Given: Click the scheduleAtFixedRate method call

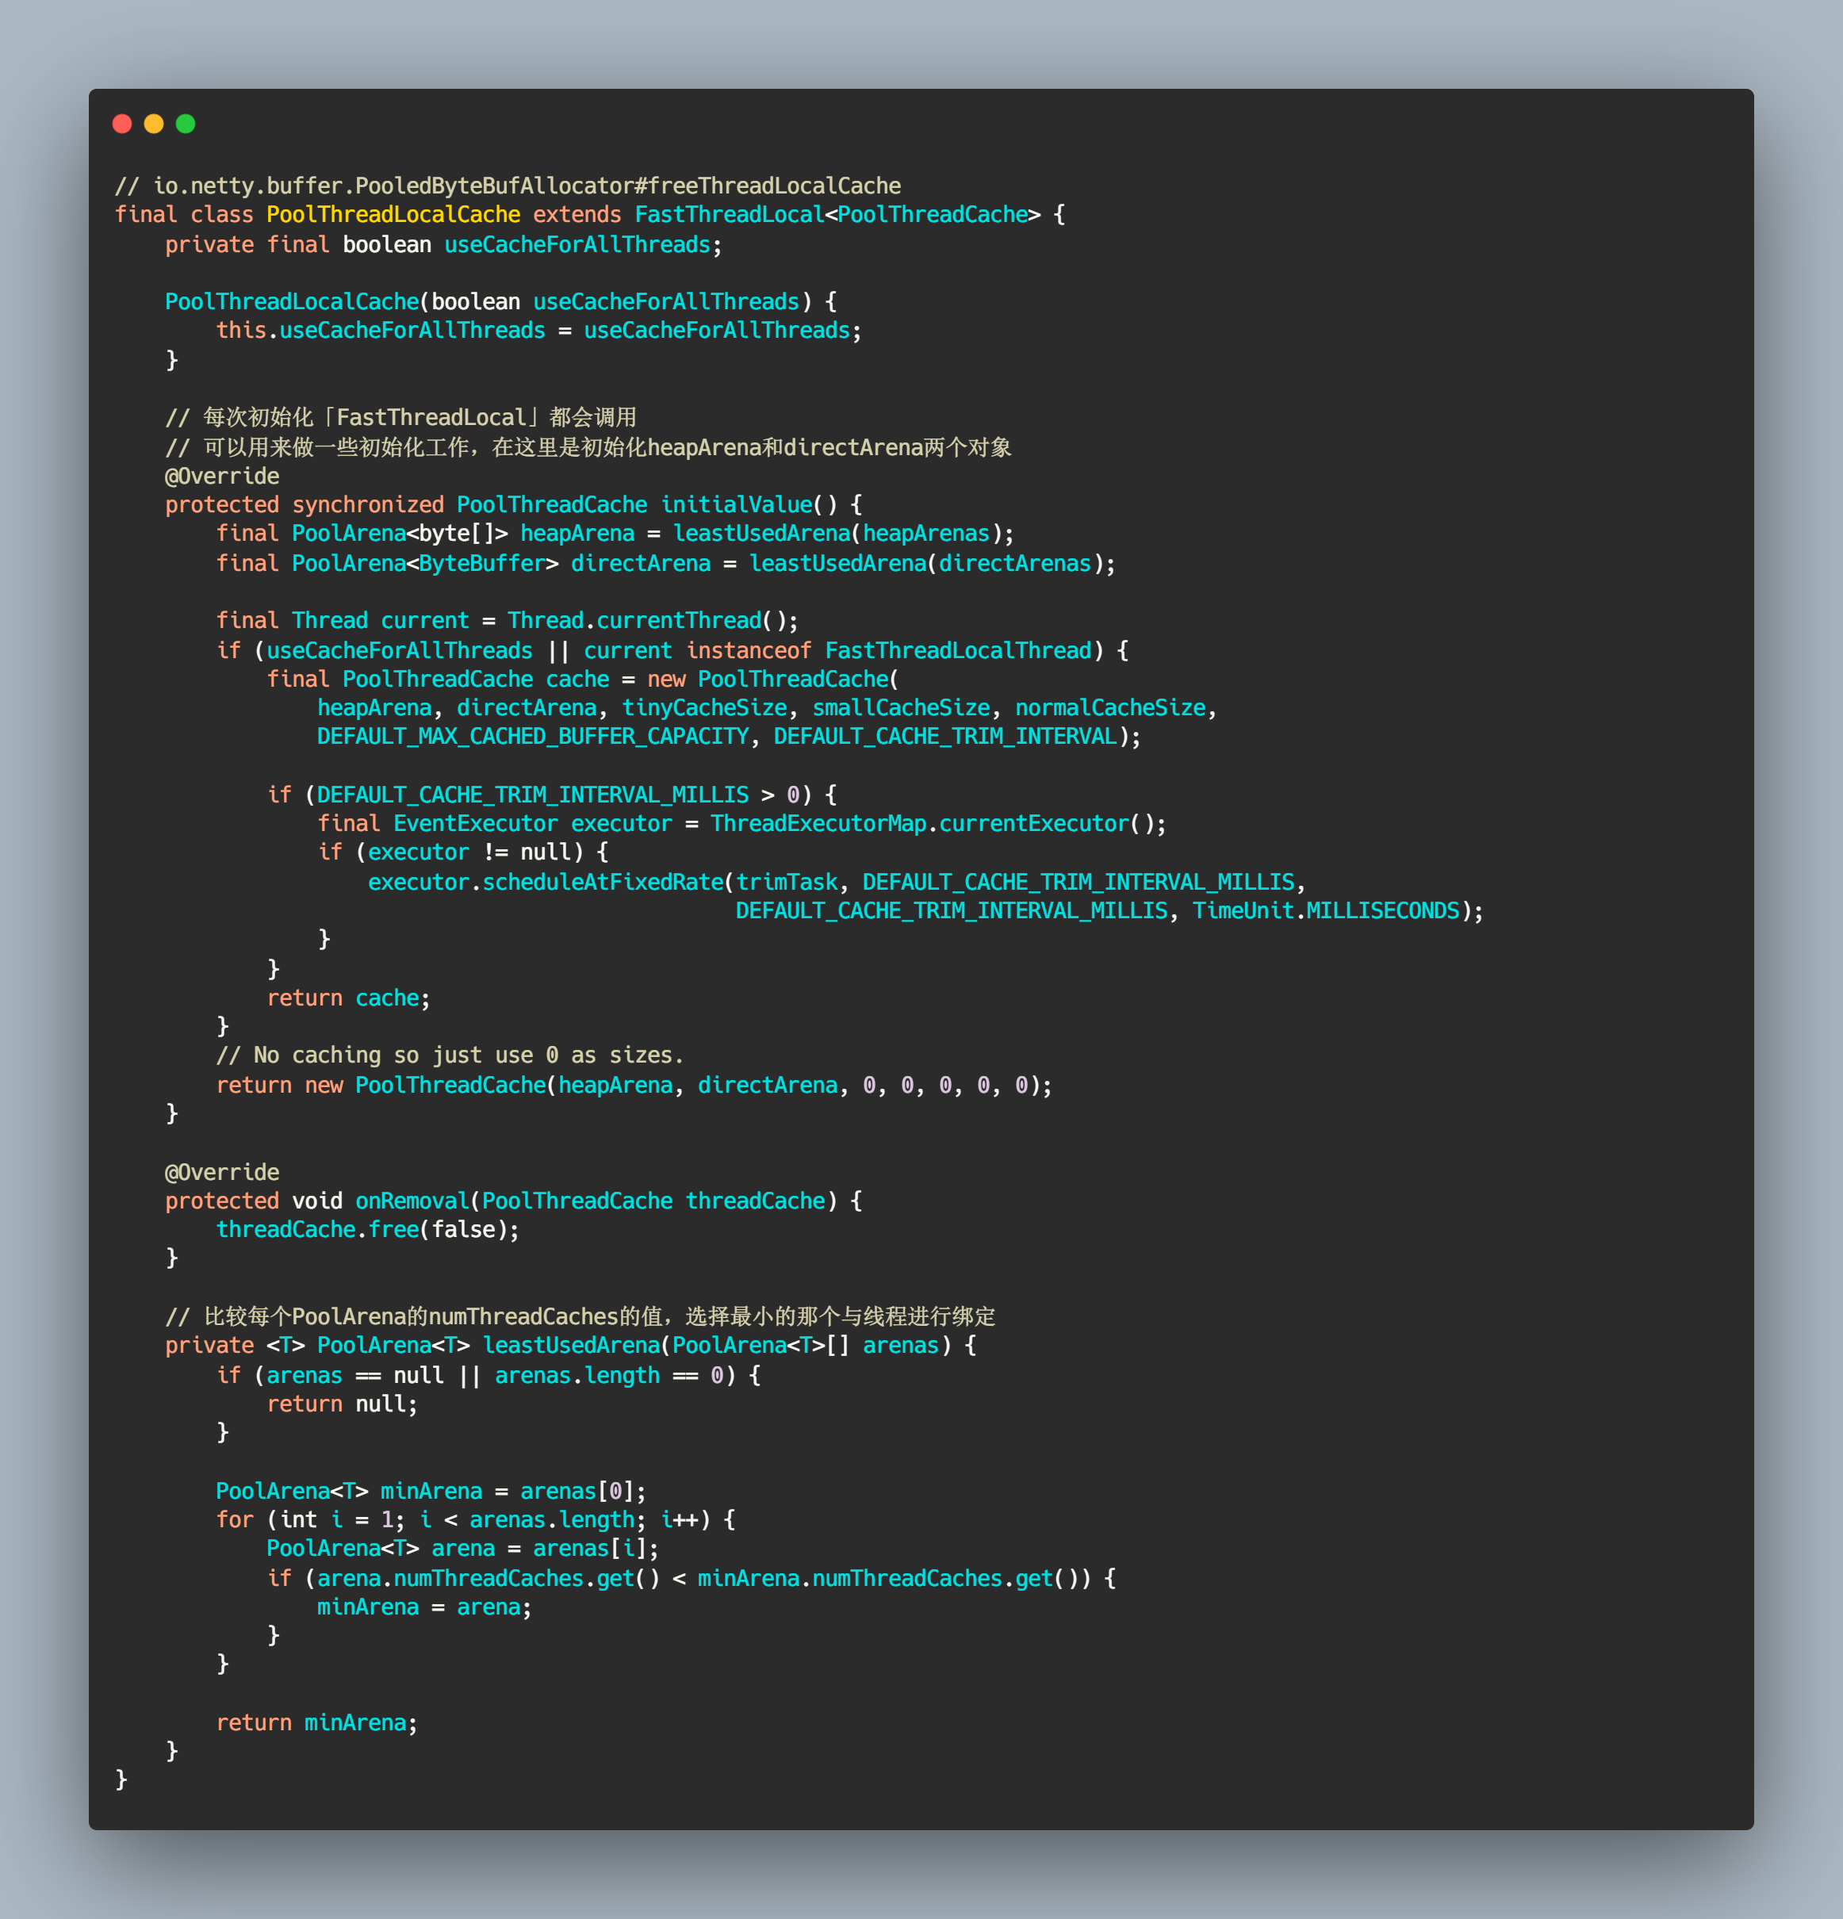Looking at the screenshot, I should [x=602, y=882].
